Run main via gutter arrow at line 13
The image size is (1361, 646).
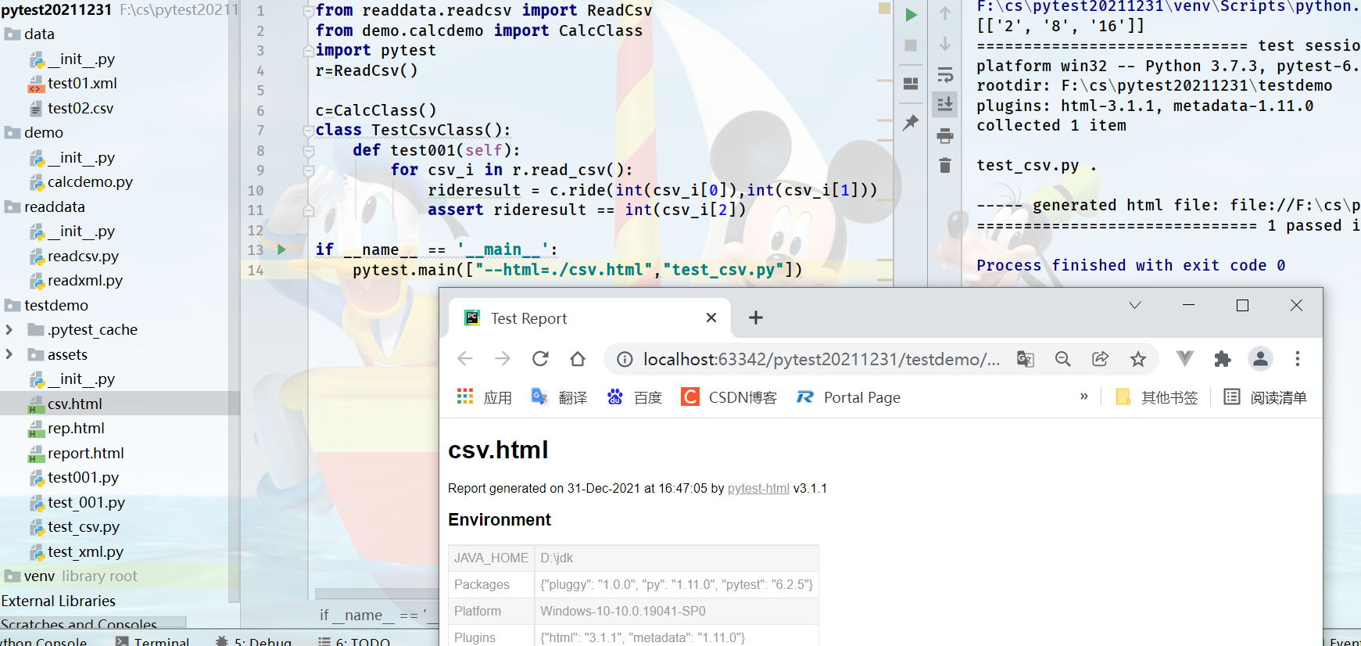pyautogui.click(x=281, y=249)
